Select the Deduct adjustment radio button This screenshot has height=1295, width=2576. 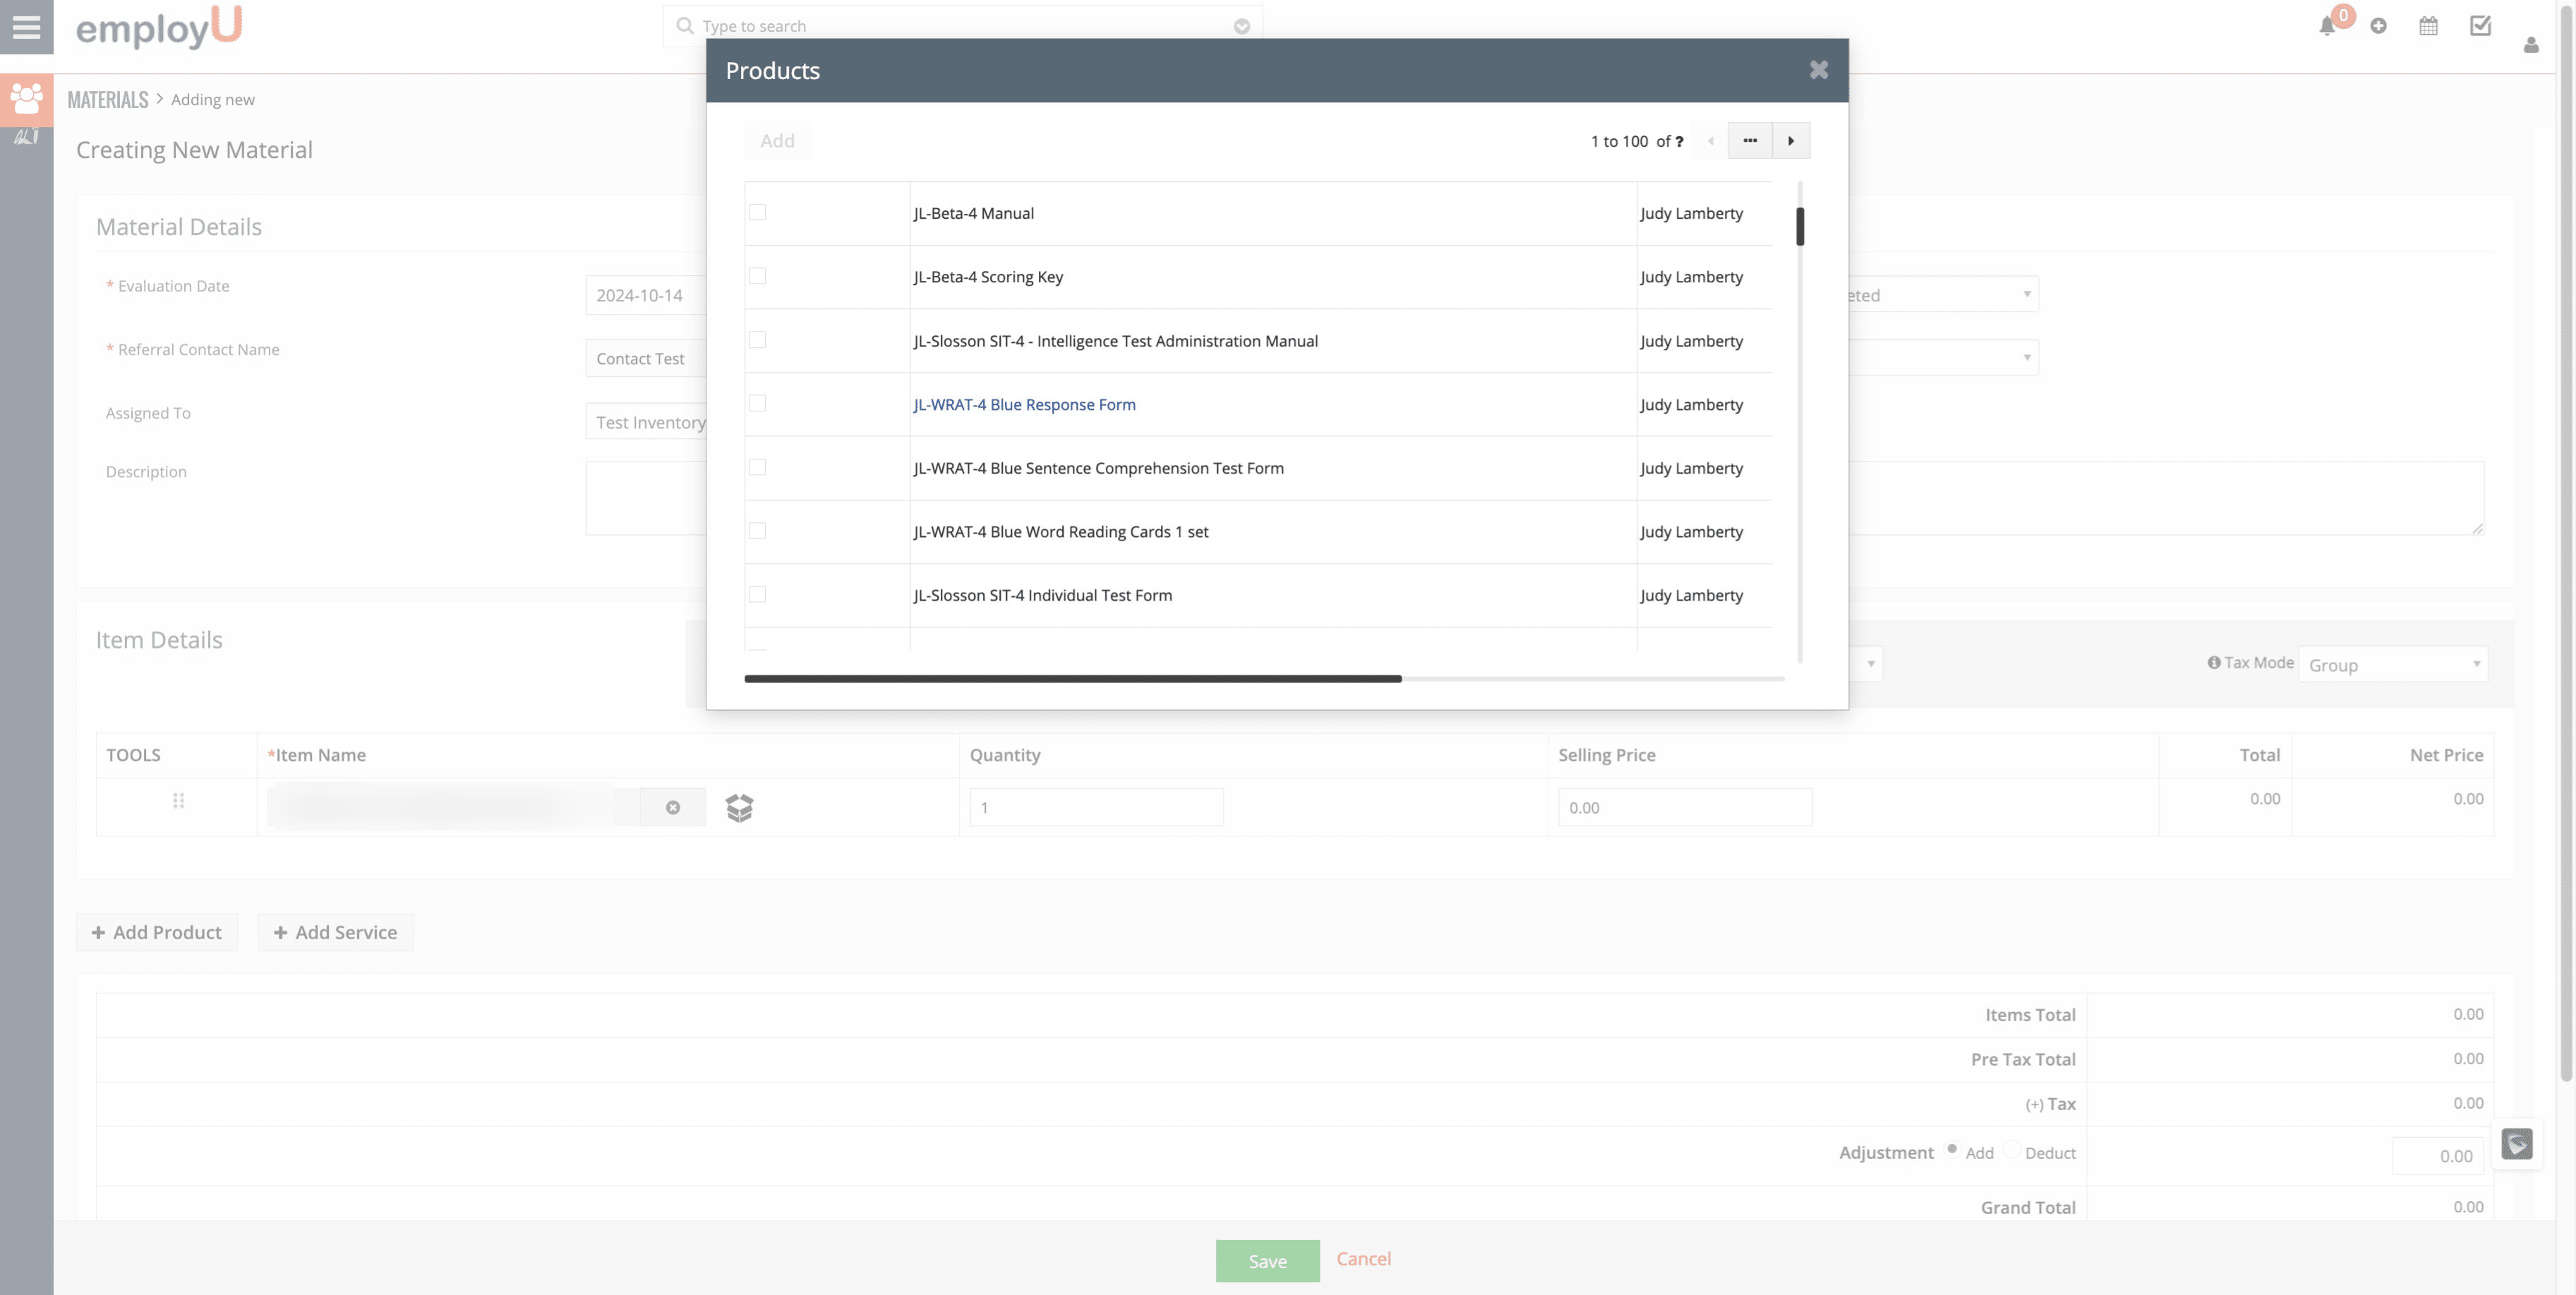(2012, 1150)
